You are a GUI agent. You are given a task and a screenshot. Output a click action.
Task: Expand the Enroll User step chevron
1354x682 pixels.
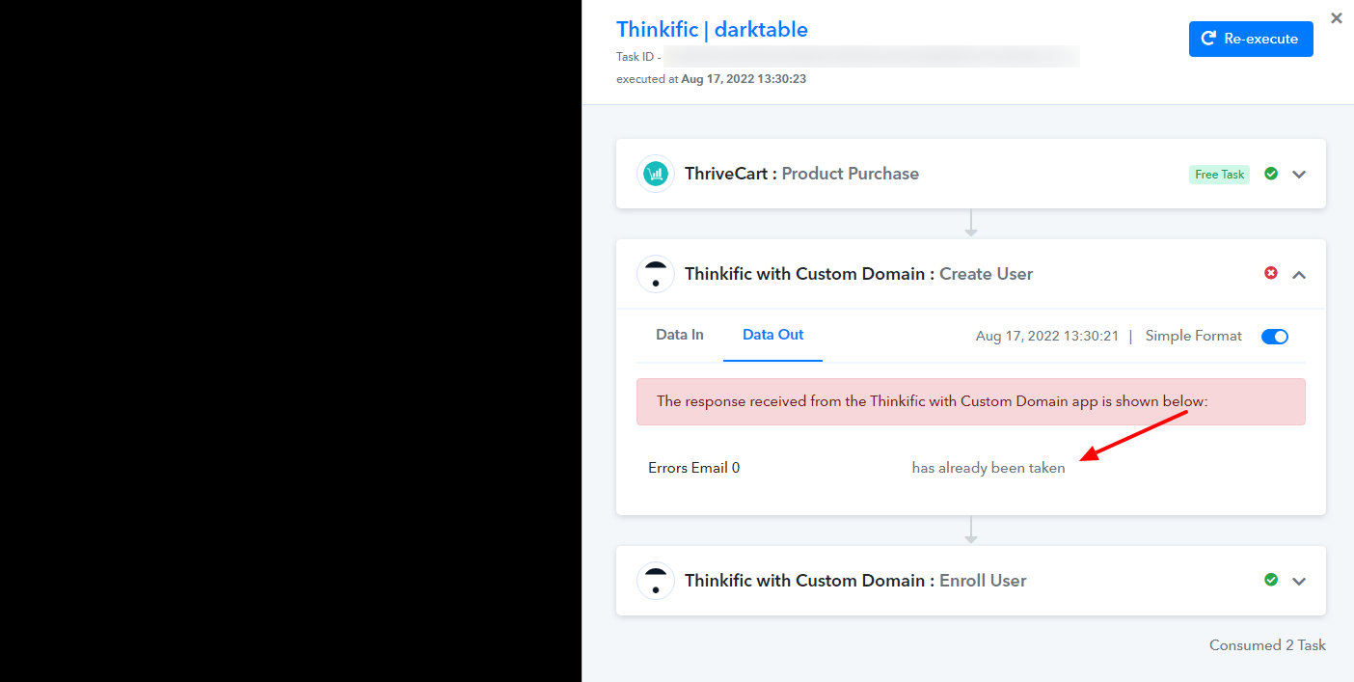pos(1299,582)
